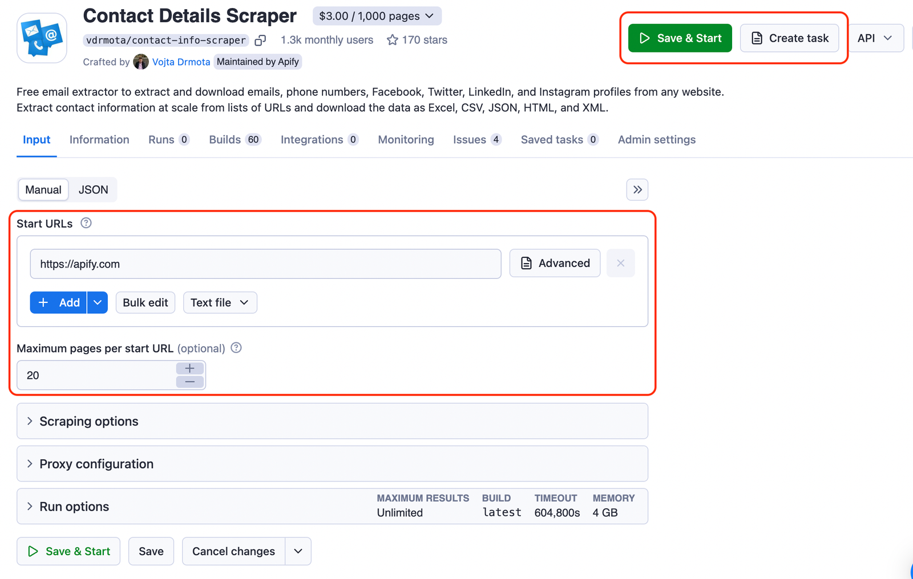Increment maximum pages with the plus stepper
Image resolution: width=913 pixels, height=579 pixels.
click(x=189, y=368)
